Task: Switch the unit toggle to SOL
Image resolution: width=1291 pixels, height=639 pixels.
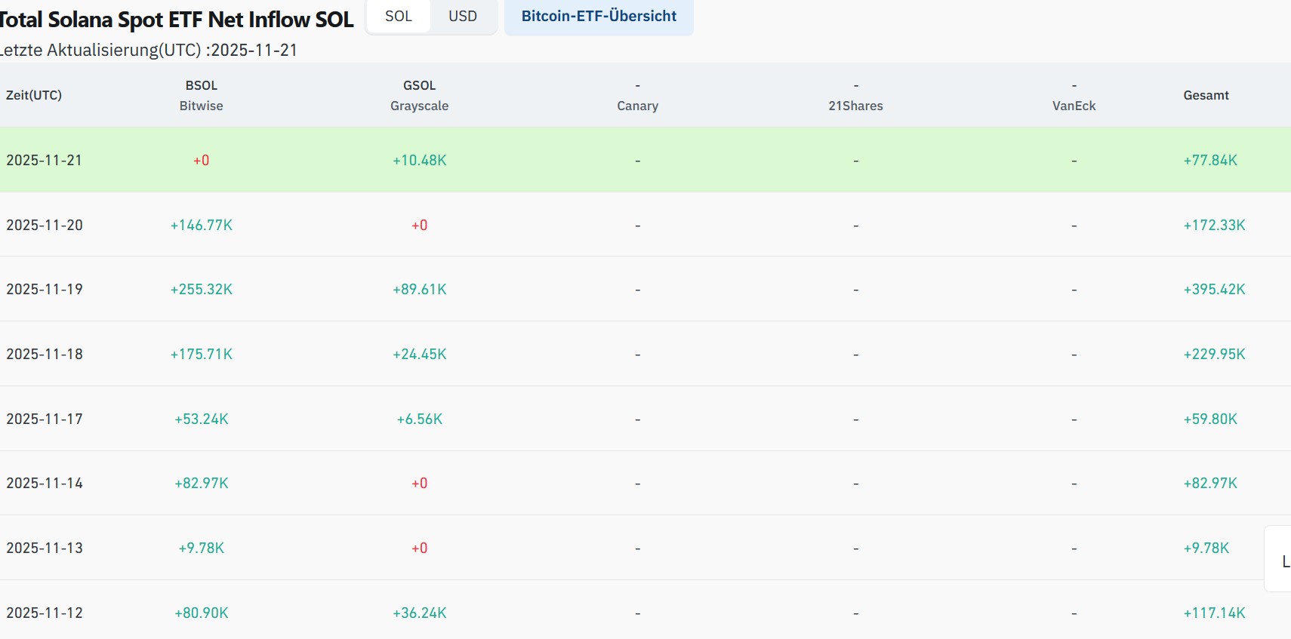Action: (399, 17)
